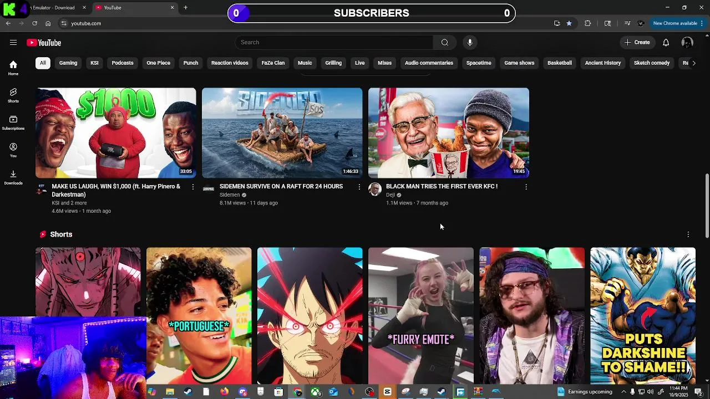Screen dimensions: 710x399
Task: Open the Windows notification center icon
Action: coord(698,392)
